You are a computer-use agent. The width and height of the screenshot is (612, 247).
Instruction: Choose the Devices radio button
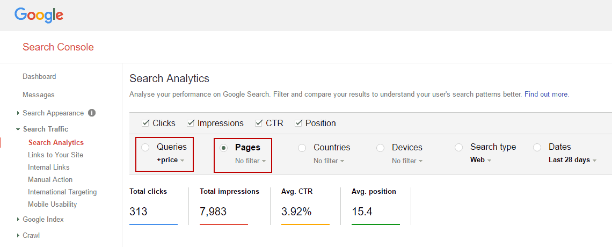pyautogui.click(x=381, y=148)
